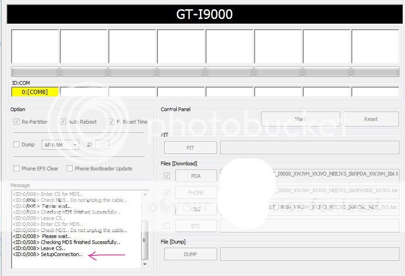Toggle the F. Reset Time checkbox
The height and width of the screenshot is (276, 405).
coord(112,122)
